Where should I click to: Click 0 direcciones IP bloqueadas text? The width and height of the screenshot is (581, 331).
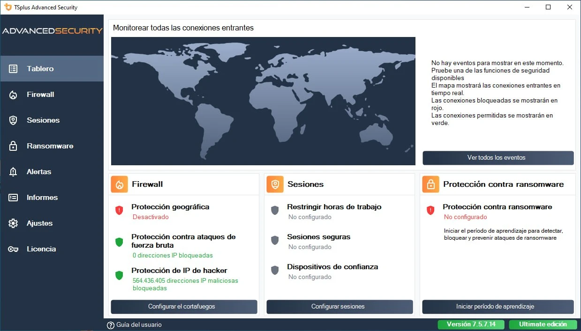pyautogui.click(x=173, y=256)
